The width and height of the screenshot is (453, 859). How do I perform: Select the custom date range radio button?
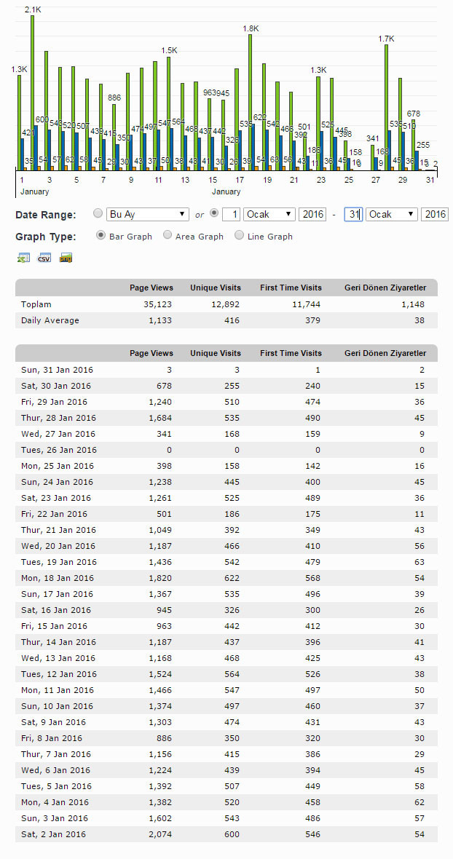(x=214, y=213)
